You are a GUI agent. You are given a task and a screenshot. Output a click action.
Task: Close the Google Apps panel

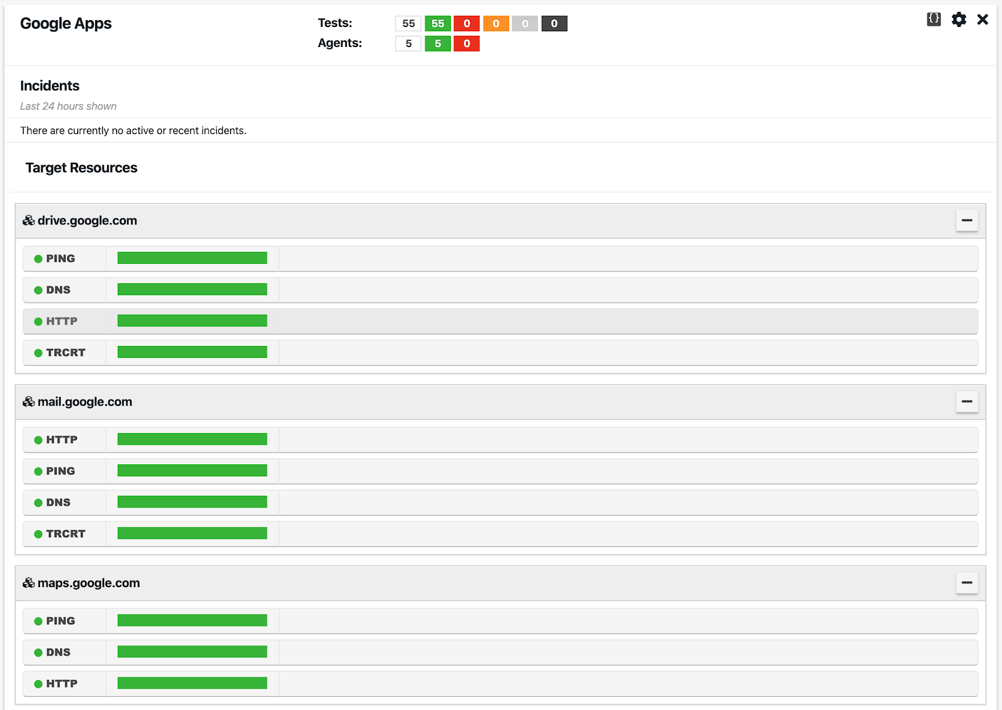(x=983, y=19)
